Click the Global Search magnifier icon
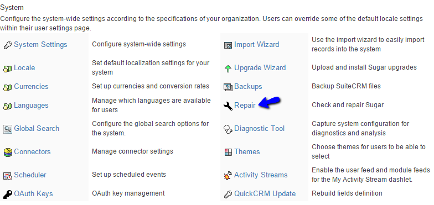This screenshot has width=434, height=205. point(8,129)
